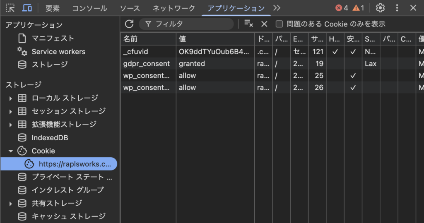Sort by the 値 column header
Screen dimensions: 424x223
(x=215, y=39)
